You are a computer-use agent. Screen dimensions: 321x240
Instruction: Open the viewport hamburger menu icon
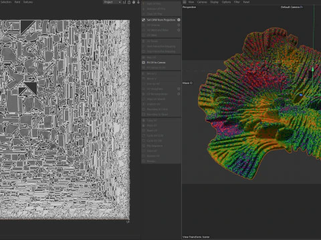(185, 2)
